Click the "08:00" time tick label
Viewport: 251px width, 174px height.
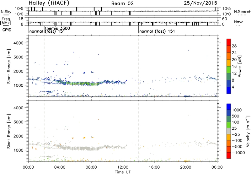(91, 167)
